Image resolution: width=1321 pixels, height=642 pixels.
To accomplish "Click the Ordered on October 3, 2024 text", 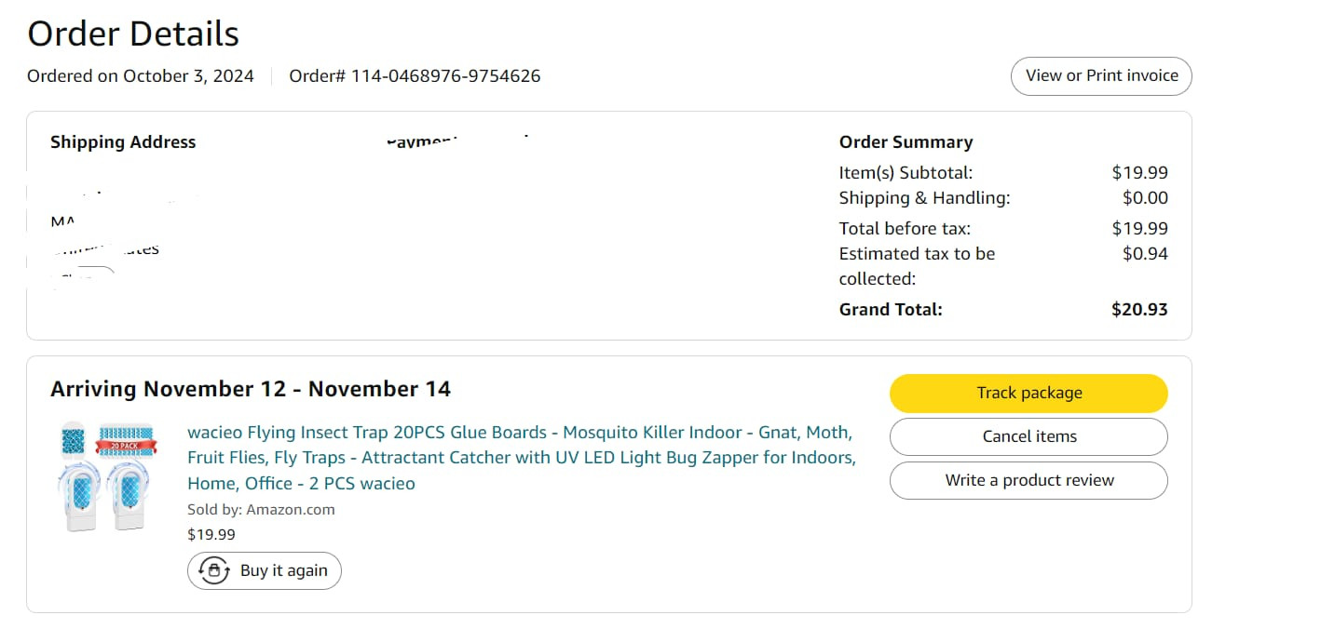I will [141, 76].
